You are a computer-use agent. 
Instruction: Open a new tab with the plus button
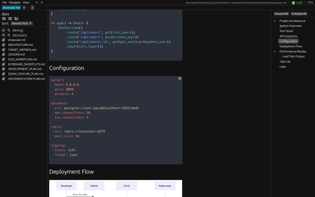click(x=32, y=8)
